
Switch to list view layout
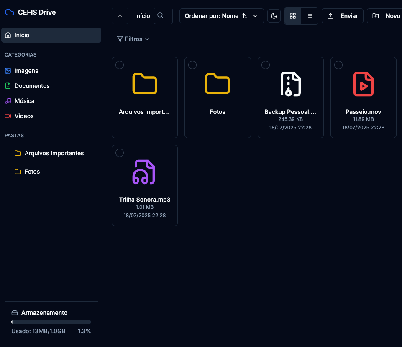point(310,16)
